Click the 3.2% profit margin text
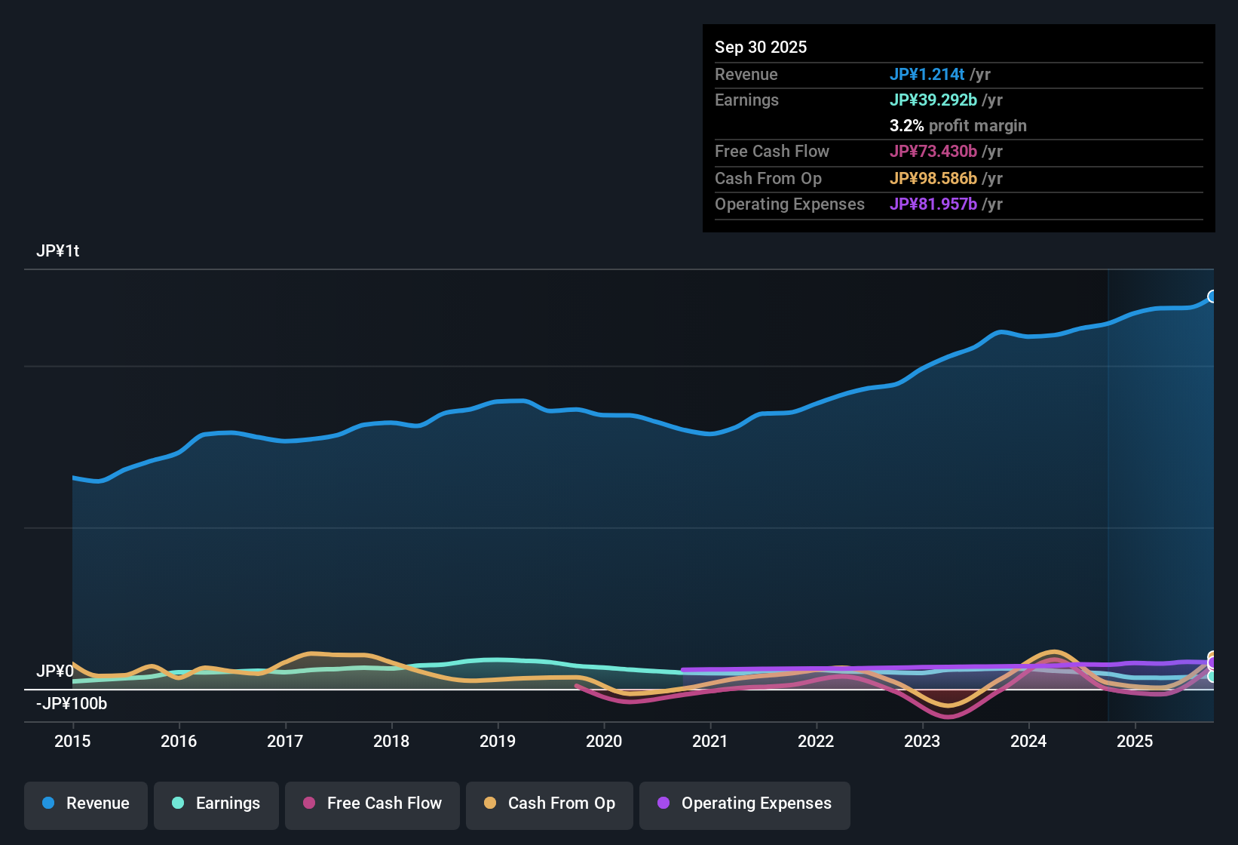The height and width of the screenshot is (845, 1238). pyautogui.click(x=958, y=126)
